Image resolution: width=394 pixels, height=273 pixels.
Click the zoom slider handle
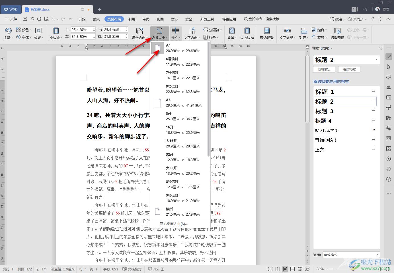click(353, 269)
